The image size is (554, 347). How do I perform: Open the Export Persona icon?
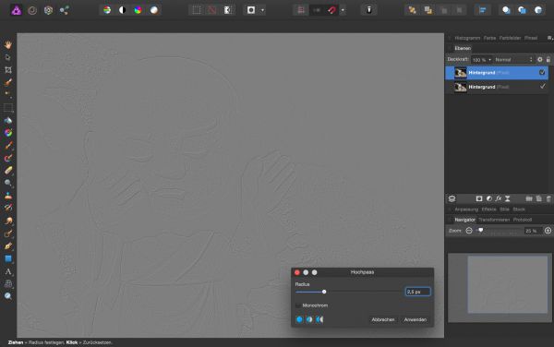[x=65, y=10]
